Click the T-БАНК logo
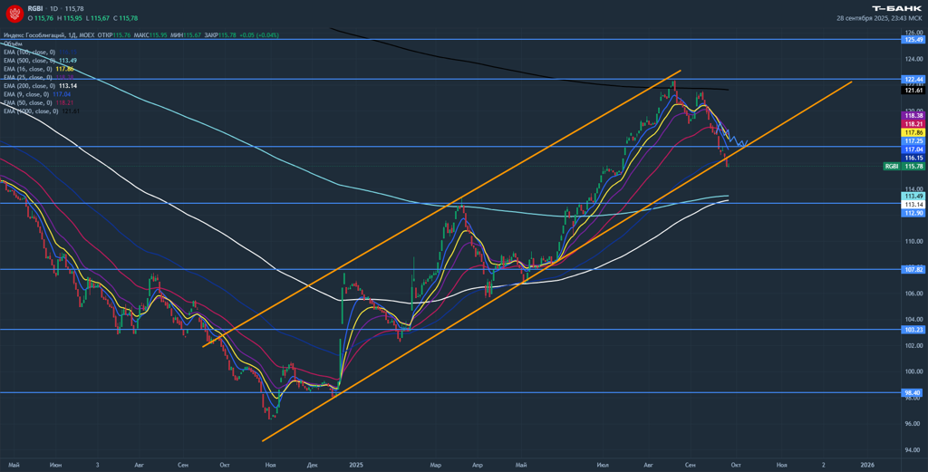Image resolution: width=928 pixels, height=472 pixels. tap(896, 8)
